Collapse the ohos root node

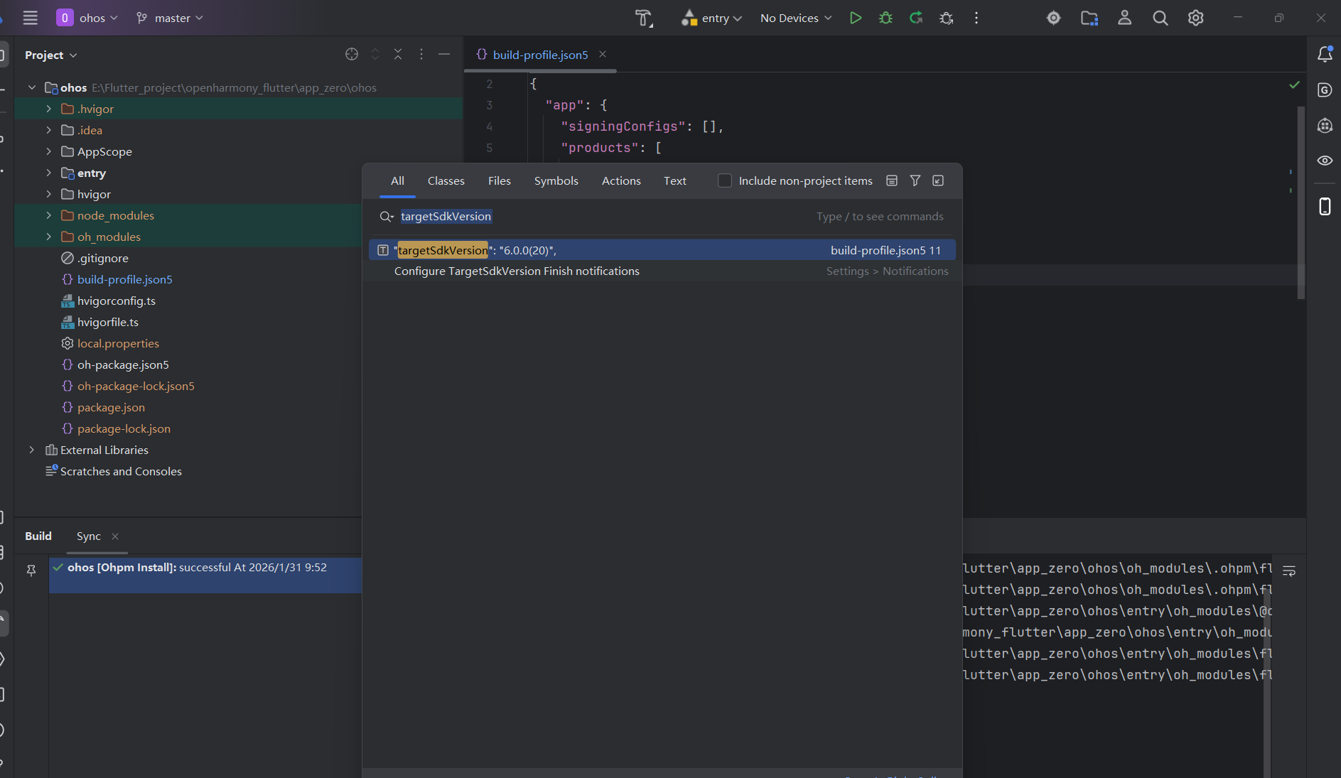31,87
